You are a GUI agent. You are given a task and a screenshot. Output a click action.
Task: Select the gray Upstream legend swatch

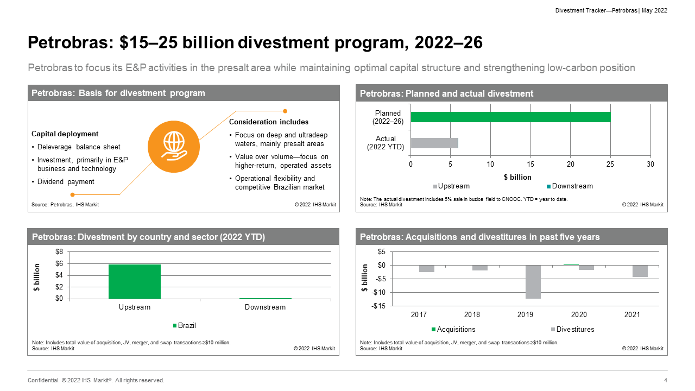434,186
